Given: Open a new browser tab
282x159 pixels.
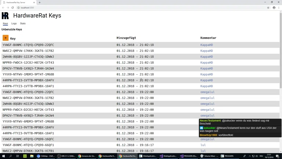Looking at the screenshot, I should coord(40,3).
